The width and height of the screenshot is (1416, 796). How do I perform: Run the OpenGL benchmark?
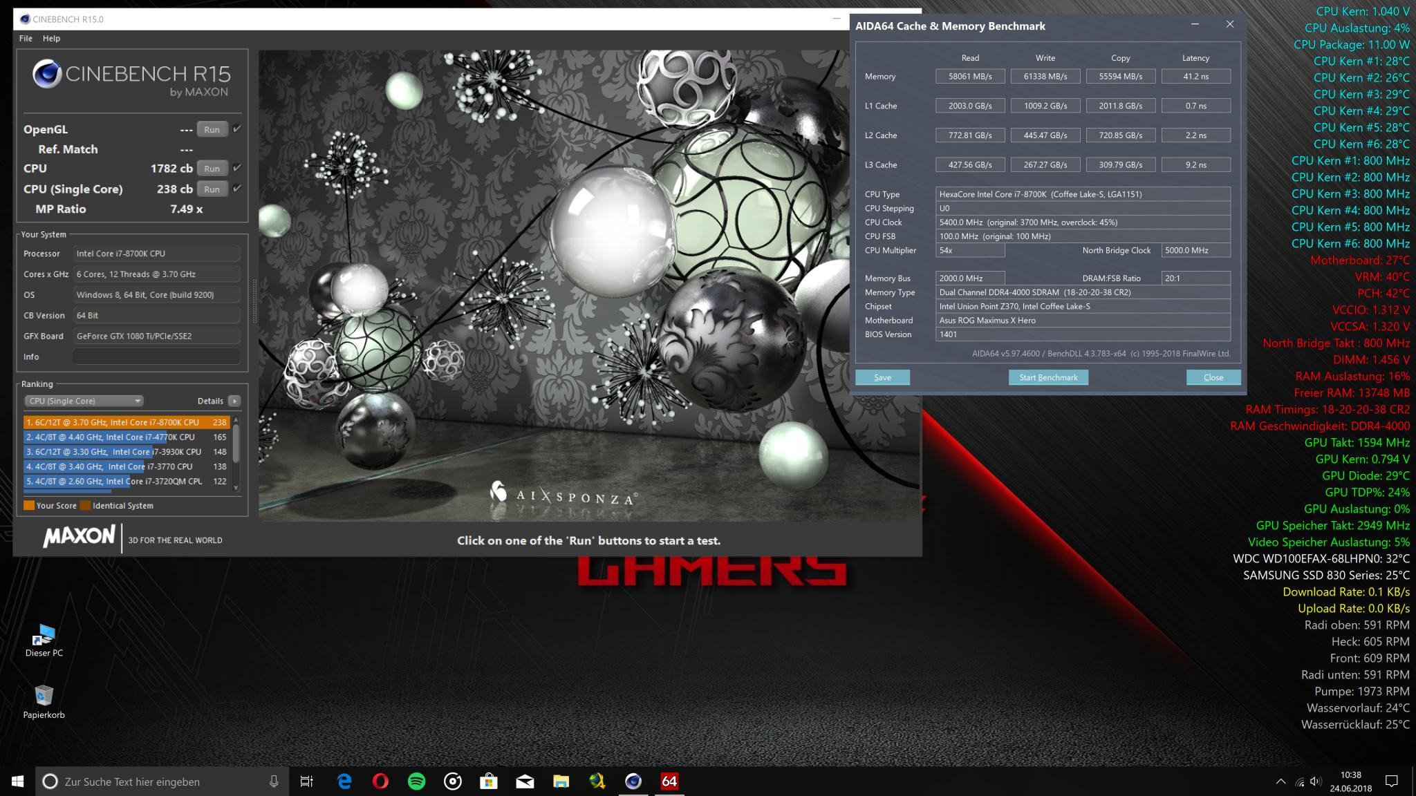212,129
